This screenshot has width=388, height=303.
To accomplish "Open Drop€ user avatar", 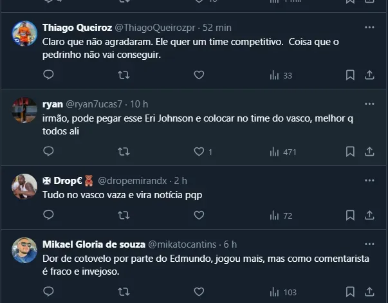I will tap(24, 187).
